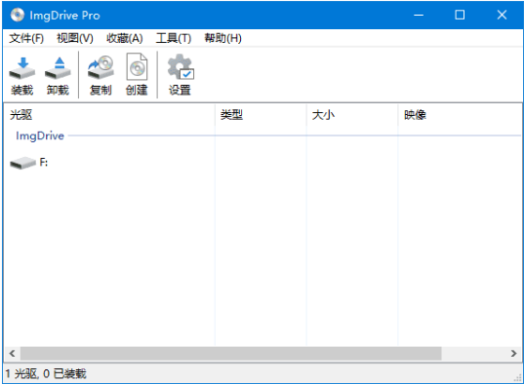Open the 视图(V) menu
Image resolution: width=524 pixels, height=384 pixels.
pos(75,38)
